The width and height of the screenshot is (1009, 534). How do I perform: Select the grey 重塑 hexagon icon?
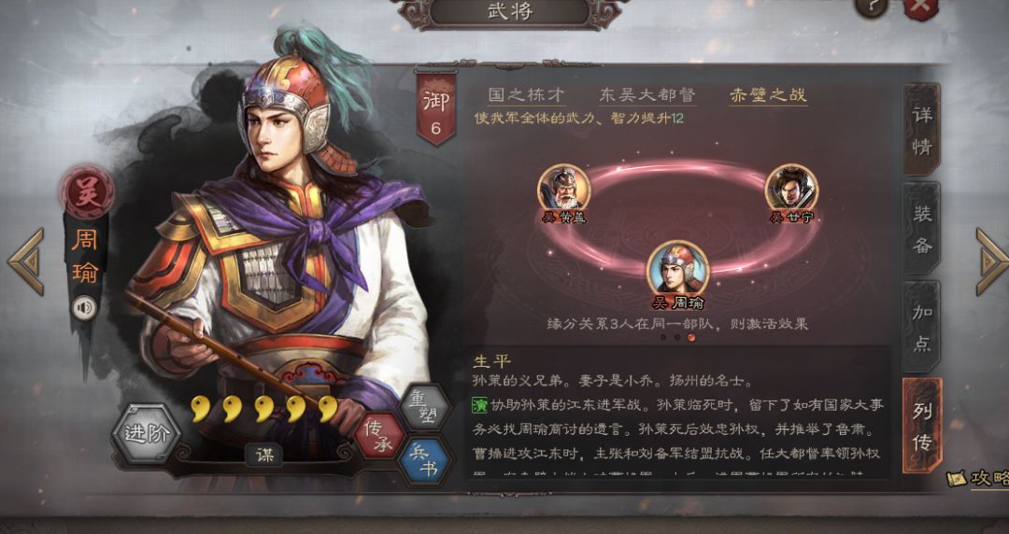click(425, 408)
